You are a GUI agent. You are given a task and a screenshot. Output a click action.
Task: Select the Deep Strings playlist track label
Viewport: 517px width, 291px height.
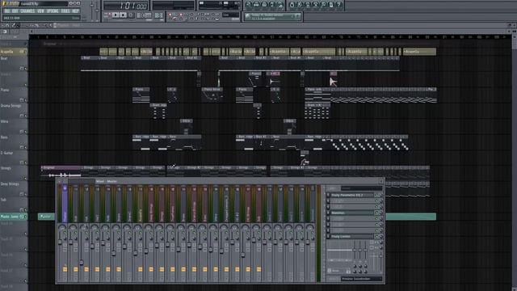pos(10,184)
